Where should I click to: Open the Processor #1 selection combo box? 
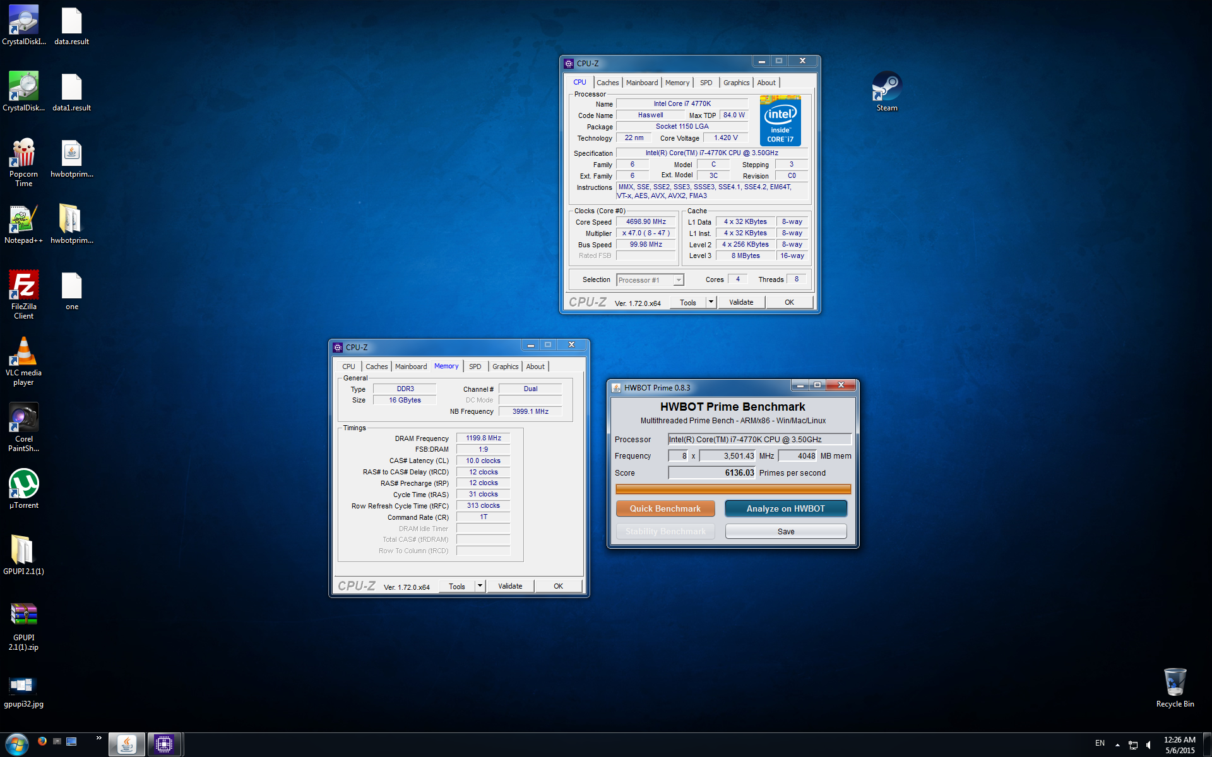pyautogui.click(x=650, y=280)
